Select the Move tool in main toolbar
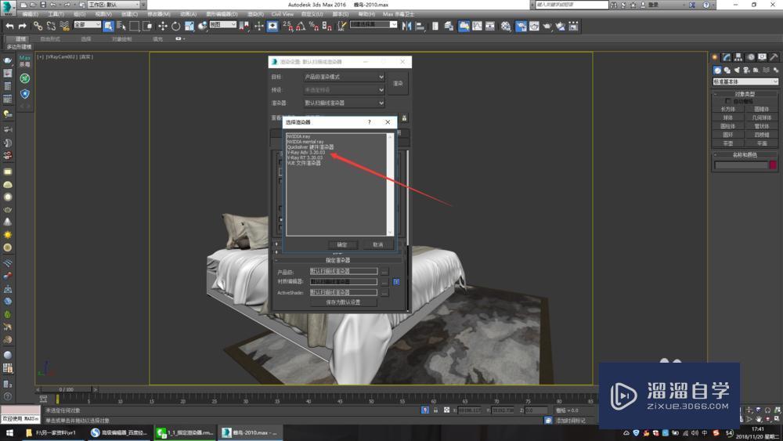 pos(163,26)
